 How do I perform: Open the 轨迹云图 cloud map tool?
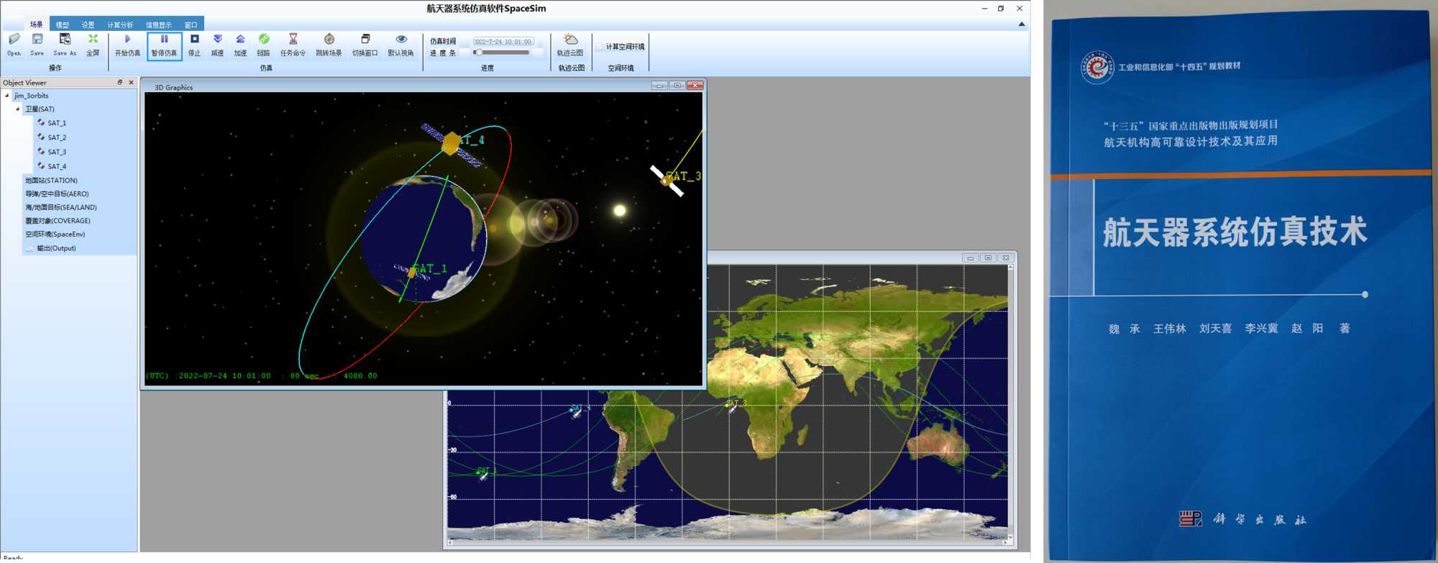(x=570, y=45)
